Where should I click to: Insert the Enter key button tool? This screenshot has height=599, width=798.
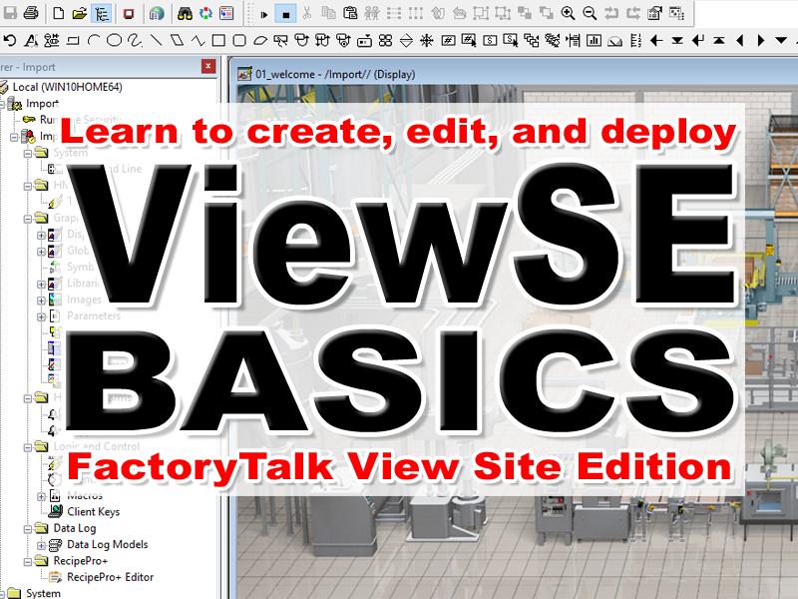coord(698,40)
